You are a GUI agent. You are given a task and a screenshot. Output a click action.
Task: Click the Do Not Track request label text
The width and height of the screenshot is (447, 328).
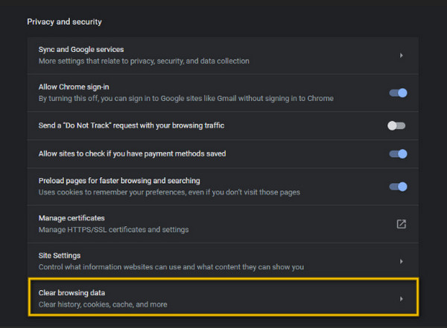(x=131, y=126)
